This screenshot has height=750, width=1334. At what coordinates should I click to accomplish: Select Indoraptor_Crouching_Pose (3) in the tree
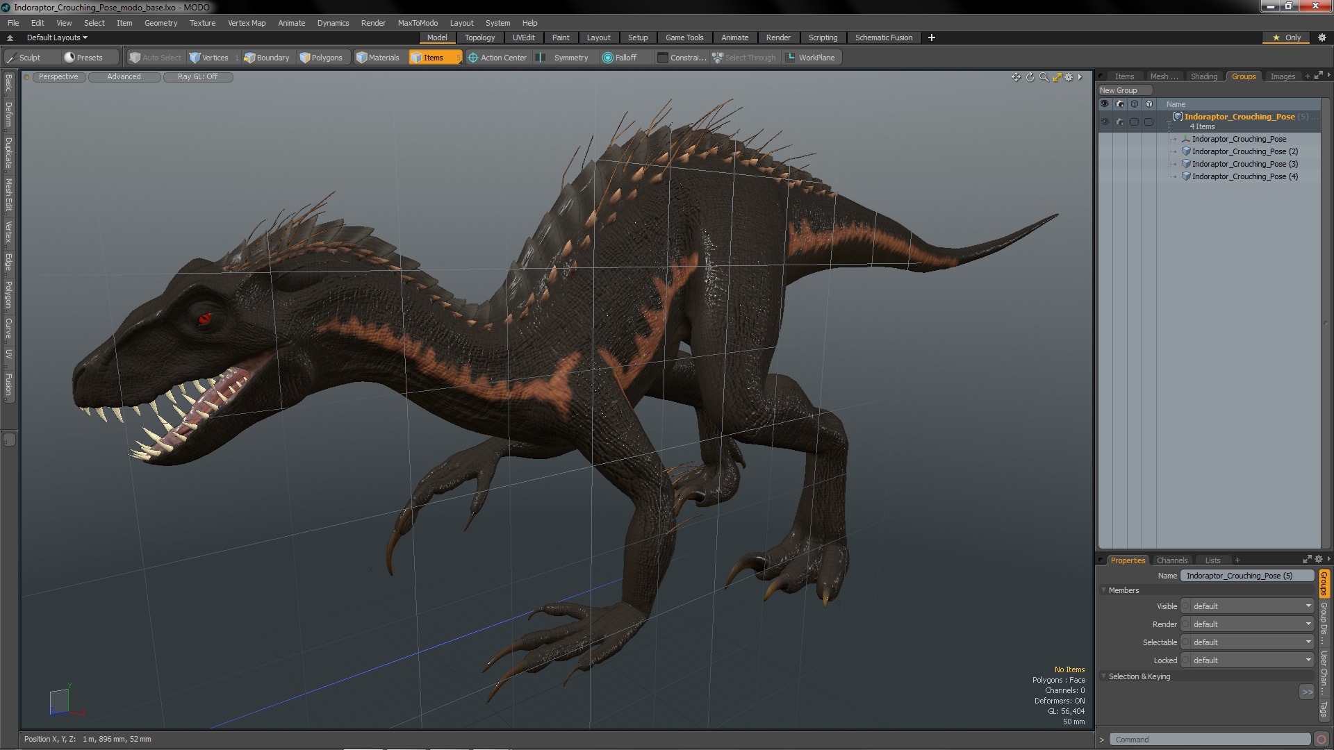pos(1244,164)
